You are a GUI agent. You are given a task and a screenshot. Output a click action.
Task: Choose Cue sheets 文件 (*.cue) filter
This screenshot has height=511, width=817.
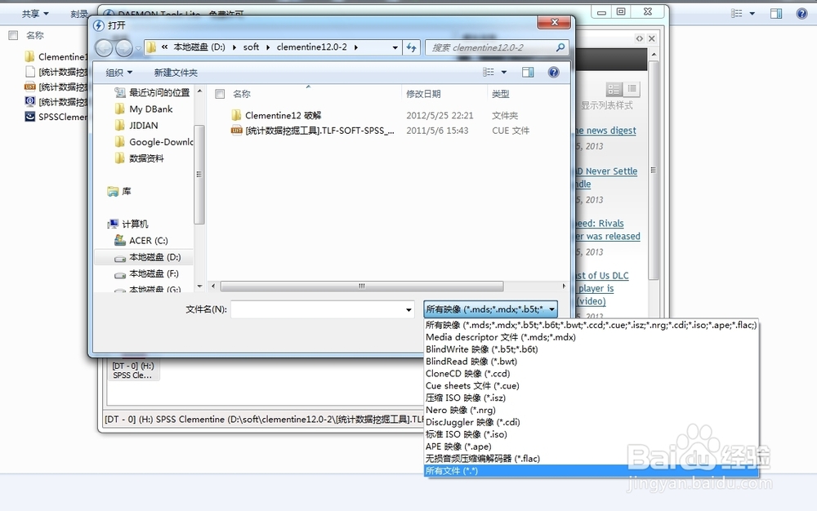(592, 385)
